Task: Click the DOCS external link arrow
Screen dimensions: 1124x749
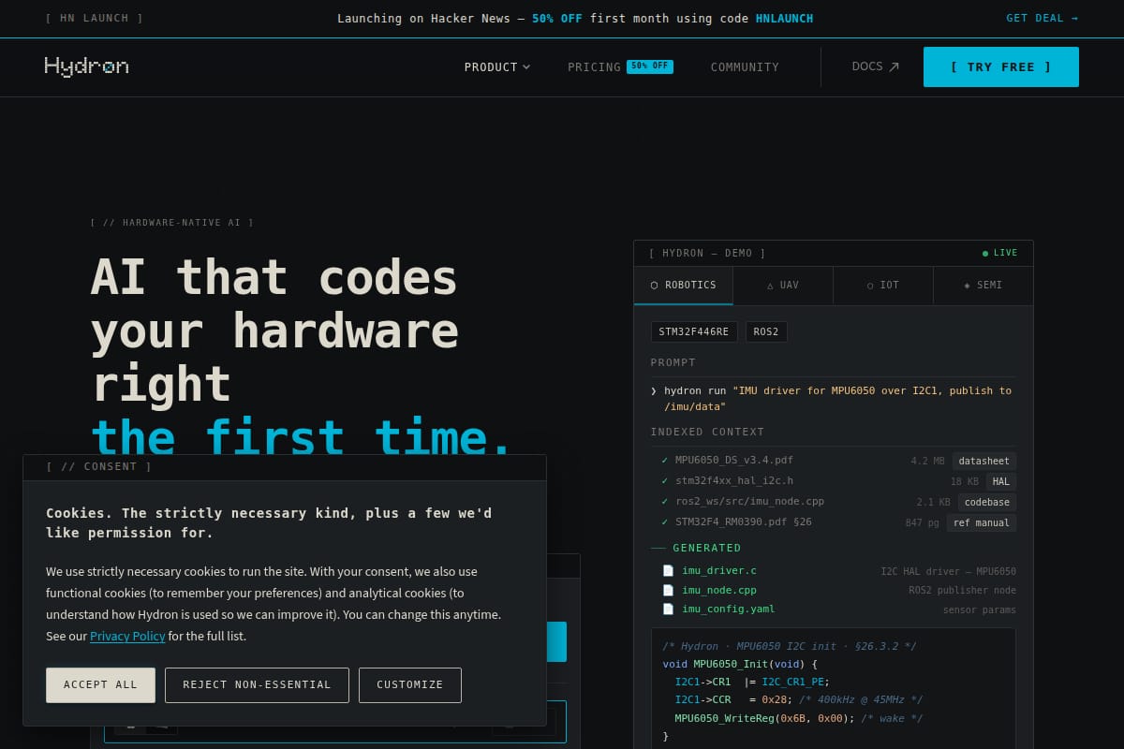Action: click(894, 66)
